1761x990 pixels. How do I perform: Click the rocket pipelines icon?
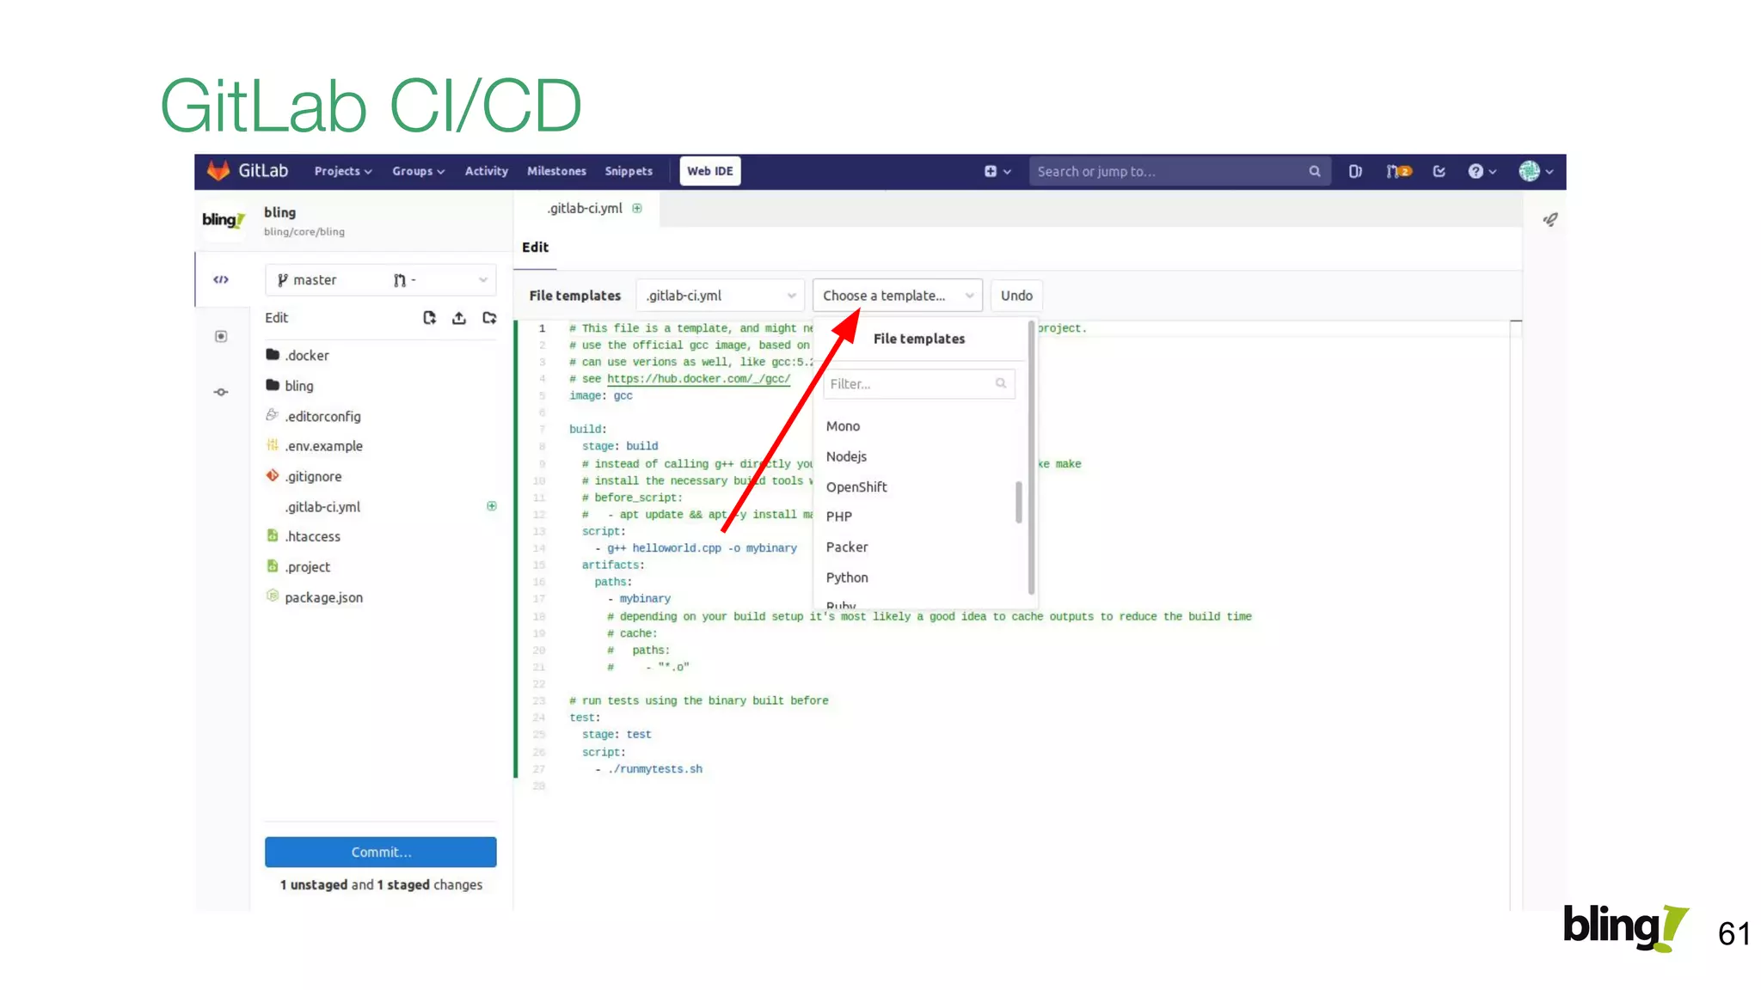click(1550, 220)
